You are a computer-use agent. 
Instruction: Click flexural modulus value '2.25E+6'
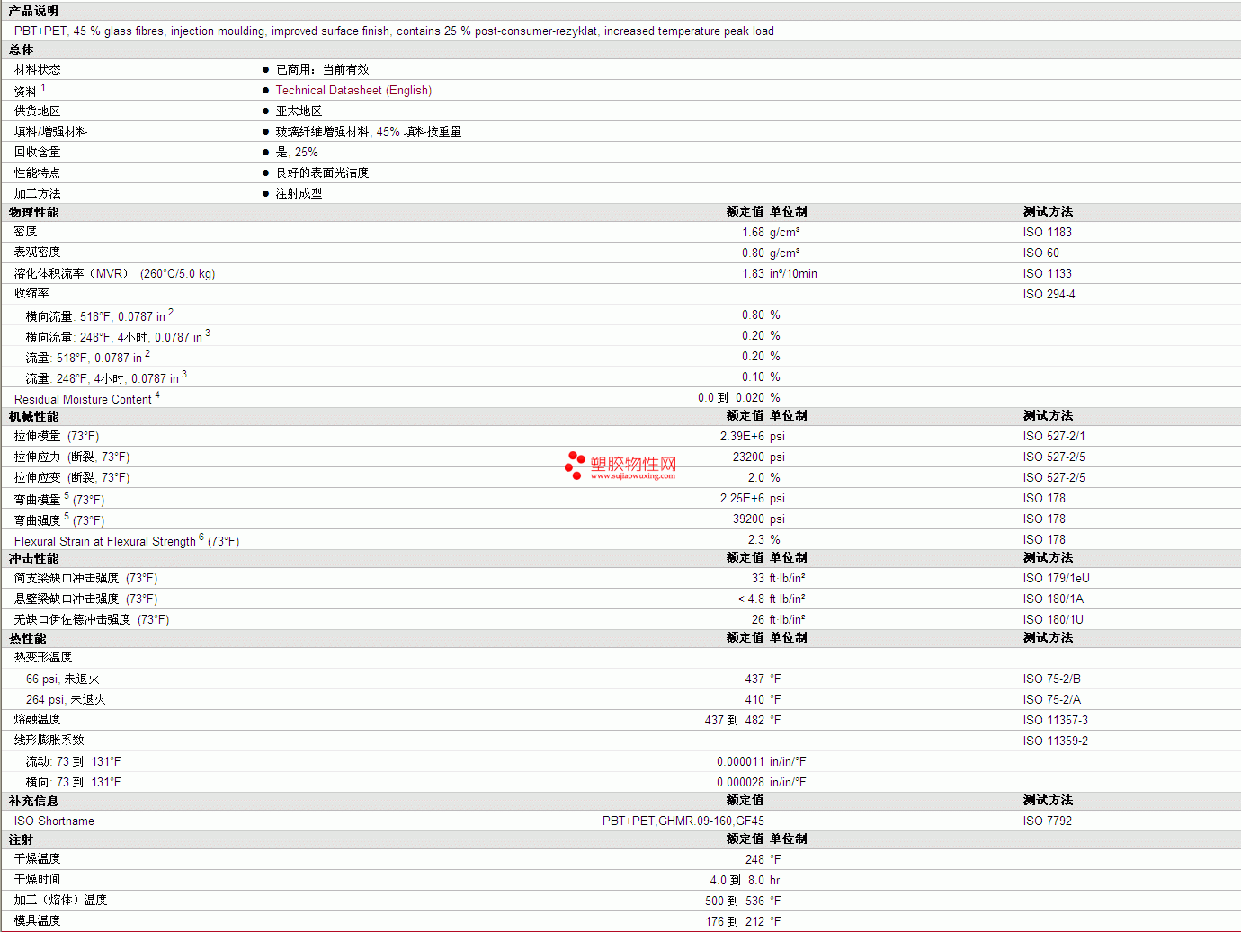coord(742,499)
